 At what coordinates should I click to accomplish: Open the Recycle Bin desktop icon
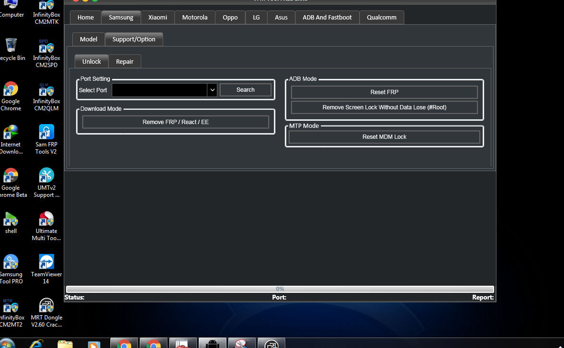11,49
